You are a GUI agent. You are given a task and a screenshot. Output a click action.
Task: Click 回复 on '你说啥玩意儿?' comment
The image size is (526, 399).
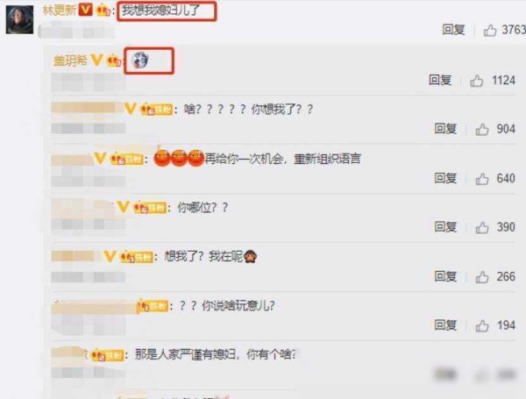click(445, 325)
